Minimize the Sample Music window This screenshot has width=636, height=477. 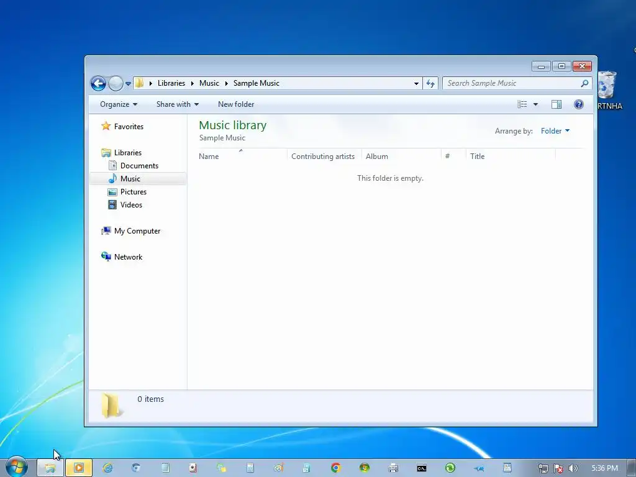542,66
